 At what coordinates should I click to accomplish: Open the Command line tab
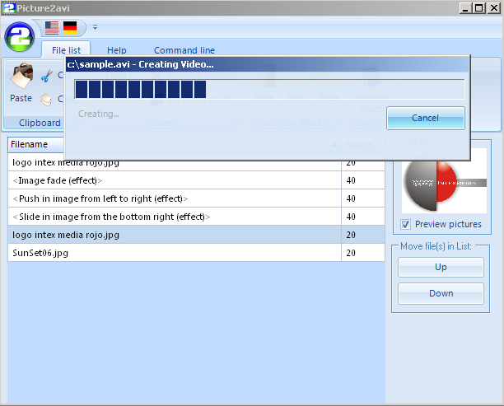coord(184,50)
